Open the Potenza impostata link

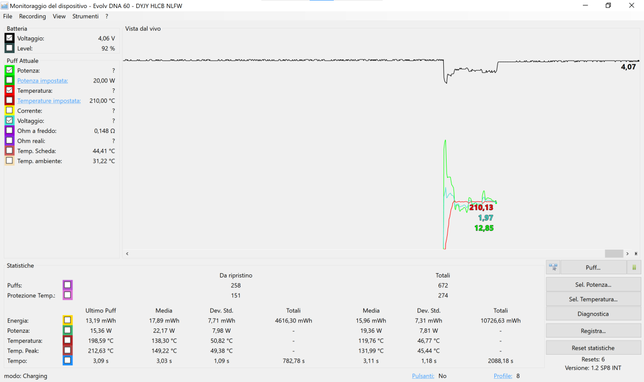42,80
